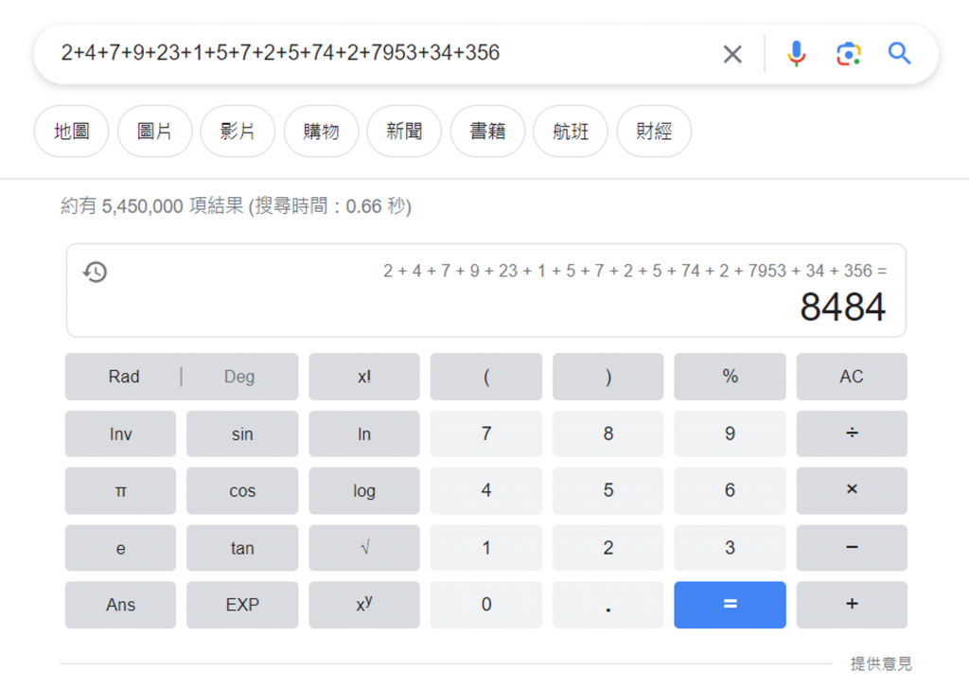This screenshot has width=969, height=689.
Task: Clear the search box with the X icon
Action: click(x=732, y=54)
